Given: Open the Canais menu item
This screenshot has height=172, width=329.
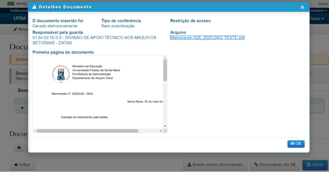Looking at the screenshot, I should coord(323,4).
